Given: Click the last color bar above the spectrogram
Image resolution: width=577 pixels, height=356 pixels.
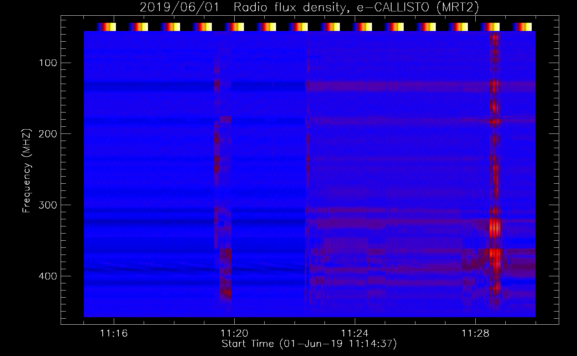Looking at the screenshot, I should pos(522,27).
